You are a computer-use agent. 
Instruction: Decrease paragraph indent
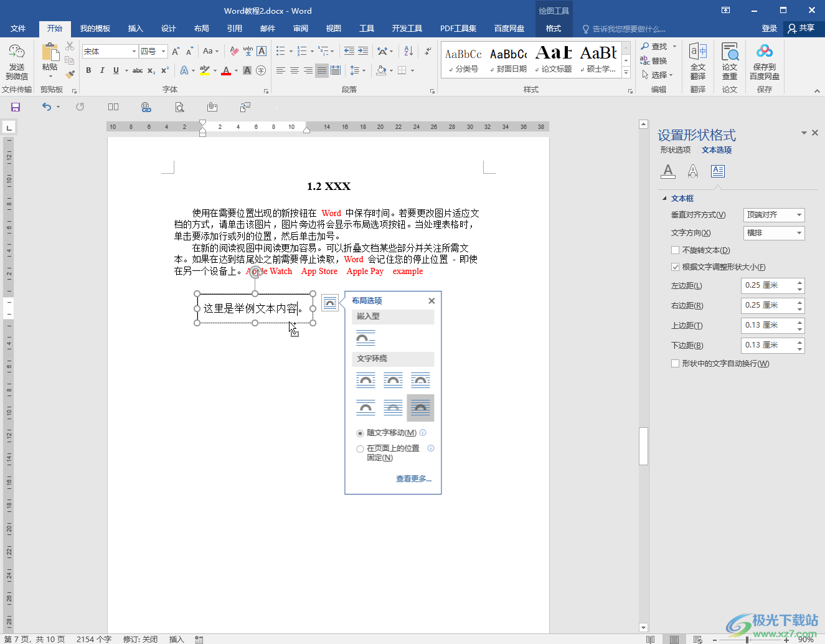click(x=349, y=51)
